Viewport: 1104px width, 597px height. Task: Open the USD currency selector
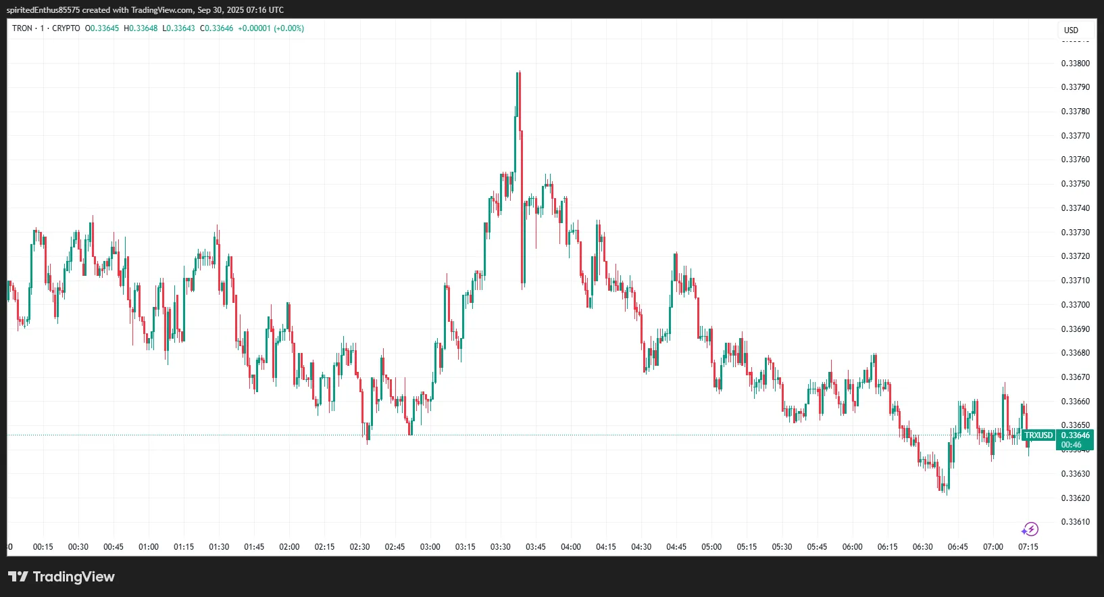1071,30
